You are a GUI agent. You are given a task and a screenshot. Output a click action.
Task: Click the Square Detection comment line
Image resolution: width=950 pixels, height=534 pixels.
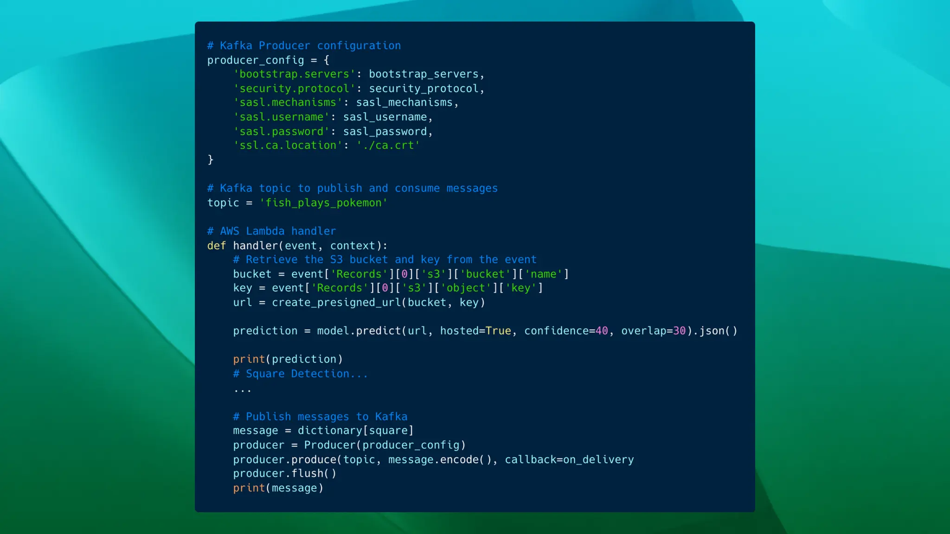click(x=300, y=374)
